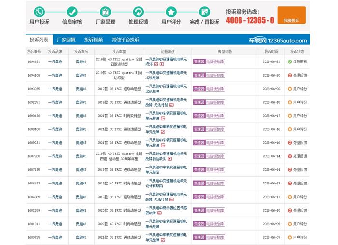Click the 典型问题 column header
Screen dimensions: 338x245
click(225, 51)
